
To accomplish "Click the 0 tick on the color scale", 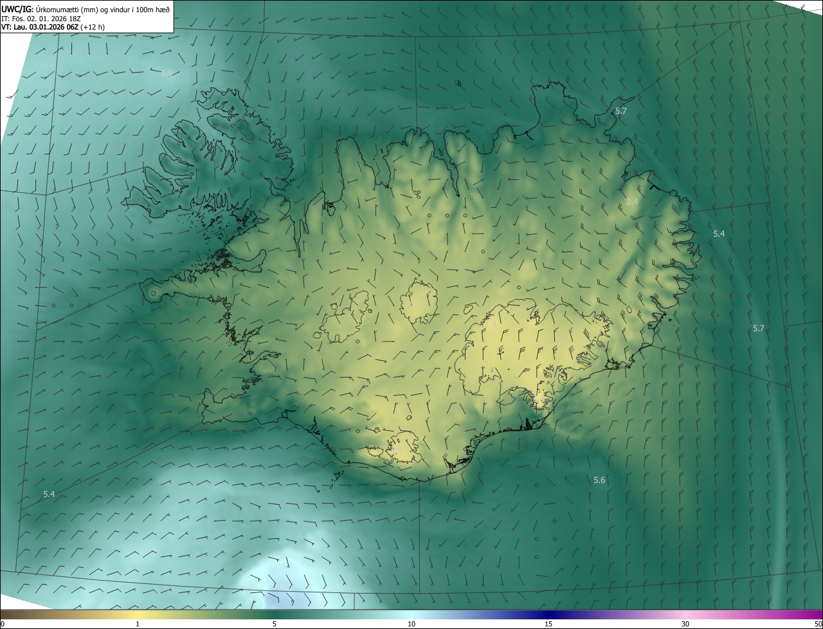I will click(x=3, y=624).
